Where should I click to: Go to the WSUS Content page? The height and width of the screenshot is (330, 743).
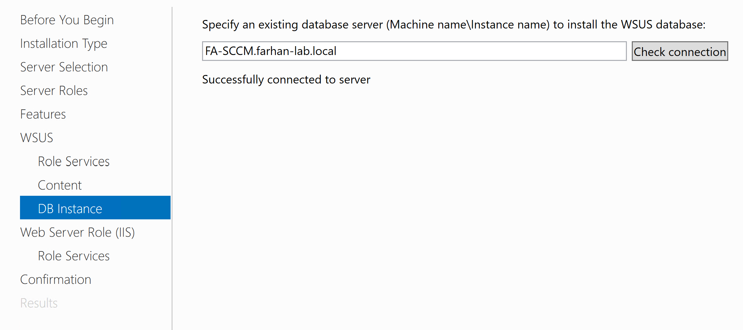point(60,185)
